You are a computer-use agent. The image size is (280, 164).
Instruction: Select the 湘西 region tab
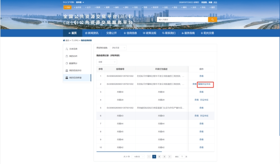(x=212, y=7)
